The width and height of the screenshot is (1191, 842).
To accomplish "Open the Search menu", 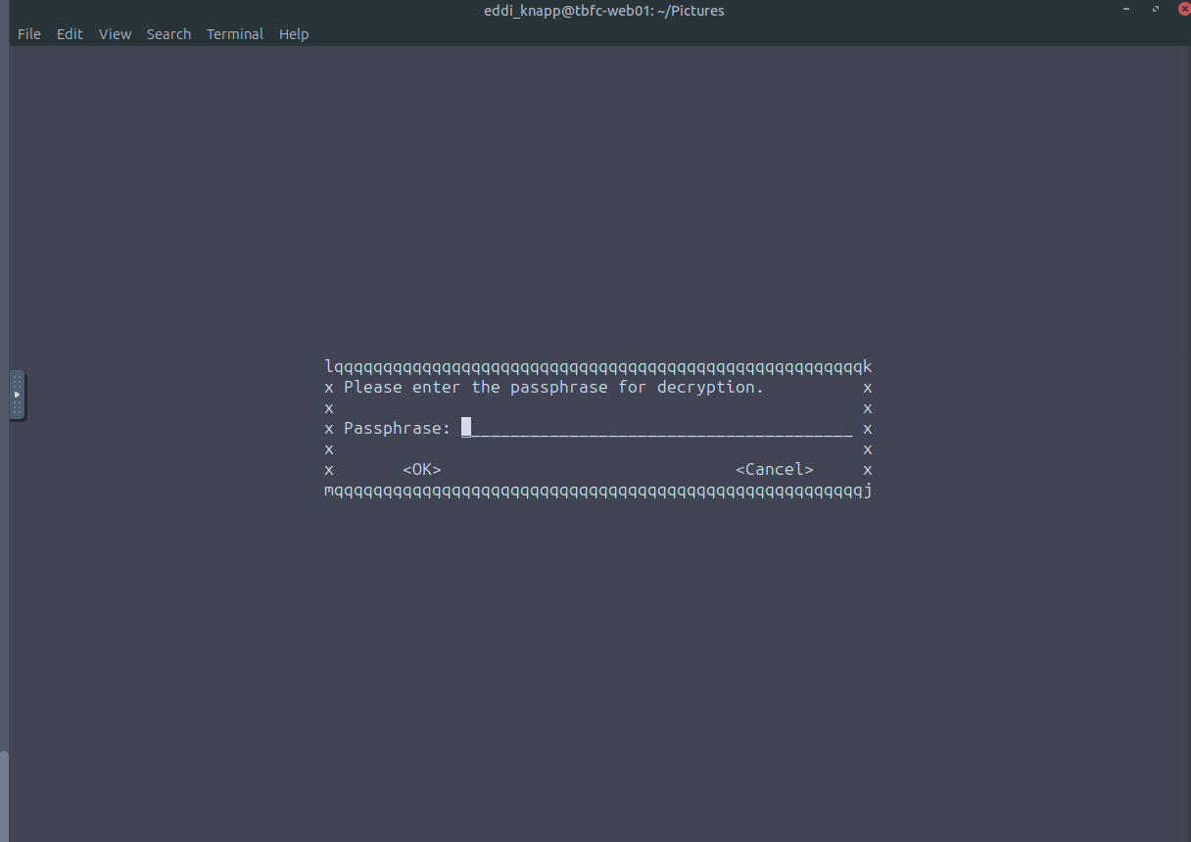I will tap(168, 34).
